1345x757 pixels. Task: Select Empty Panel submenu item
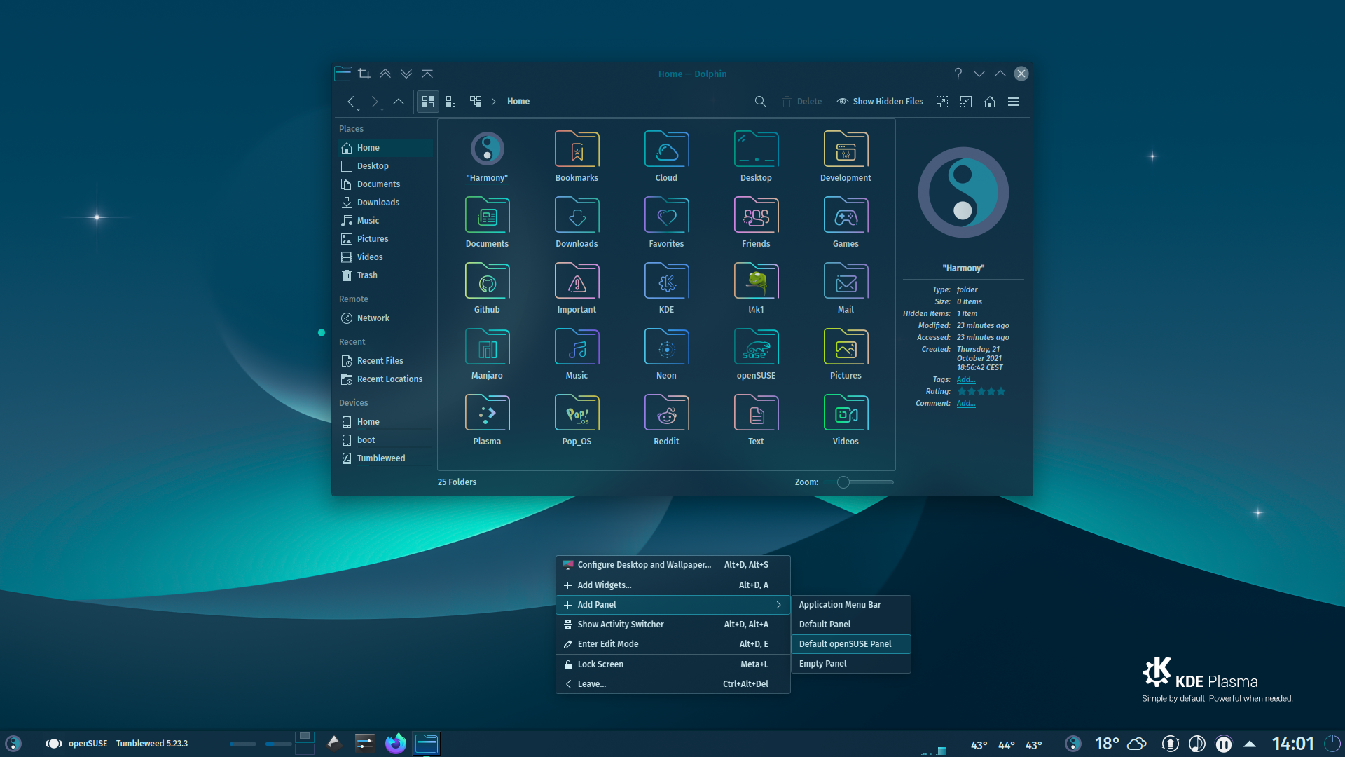[851, 664]
